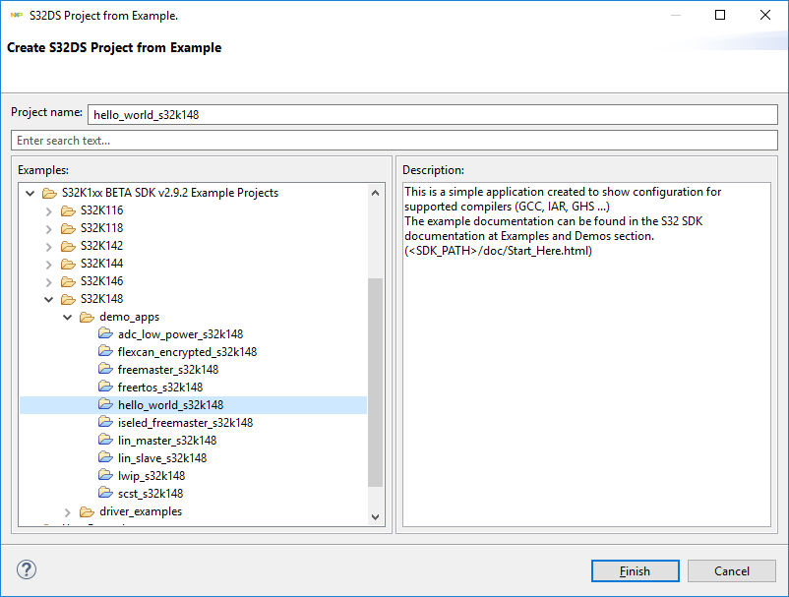Click the S32K118 folder icon
789x597 pixels.
(x=68, y=228)
